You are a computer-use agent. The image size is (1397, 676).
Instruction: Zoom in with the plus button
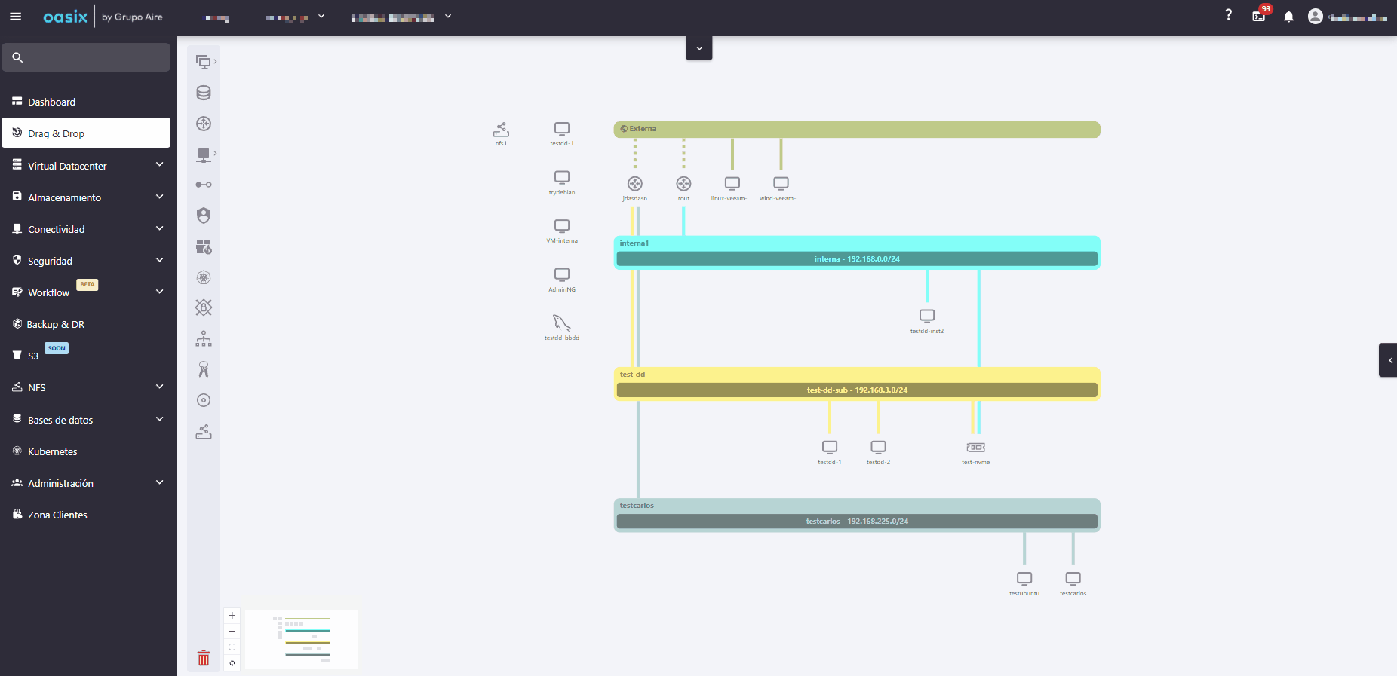(232, 615)
